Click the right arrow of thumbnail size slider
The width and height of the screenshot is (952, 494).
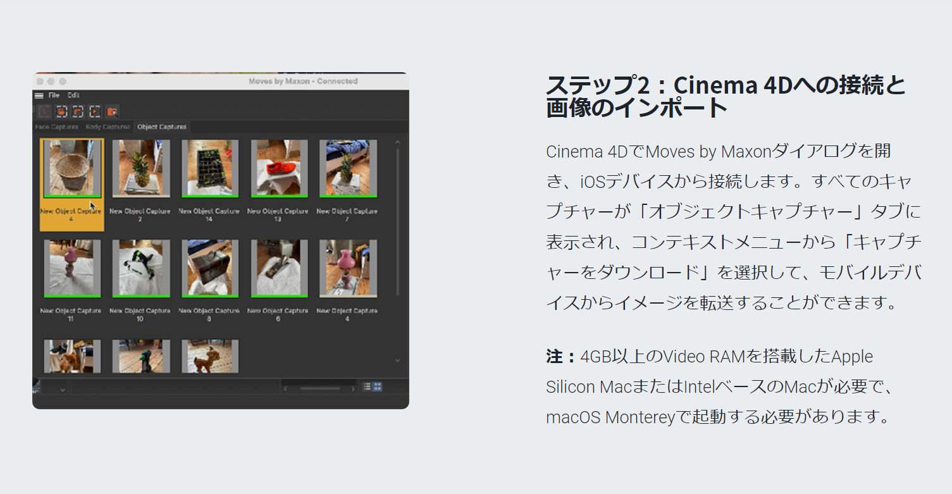point(354,388)
